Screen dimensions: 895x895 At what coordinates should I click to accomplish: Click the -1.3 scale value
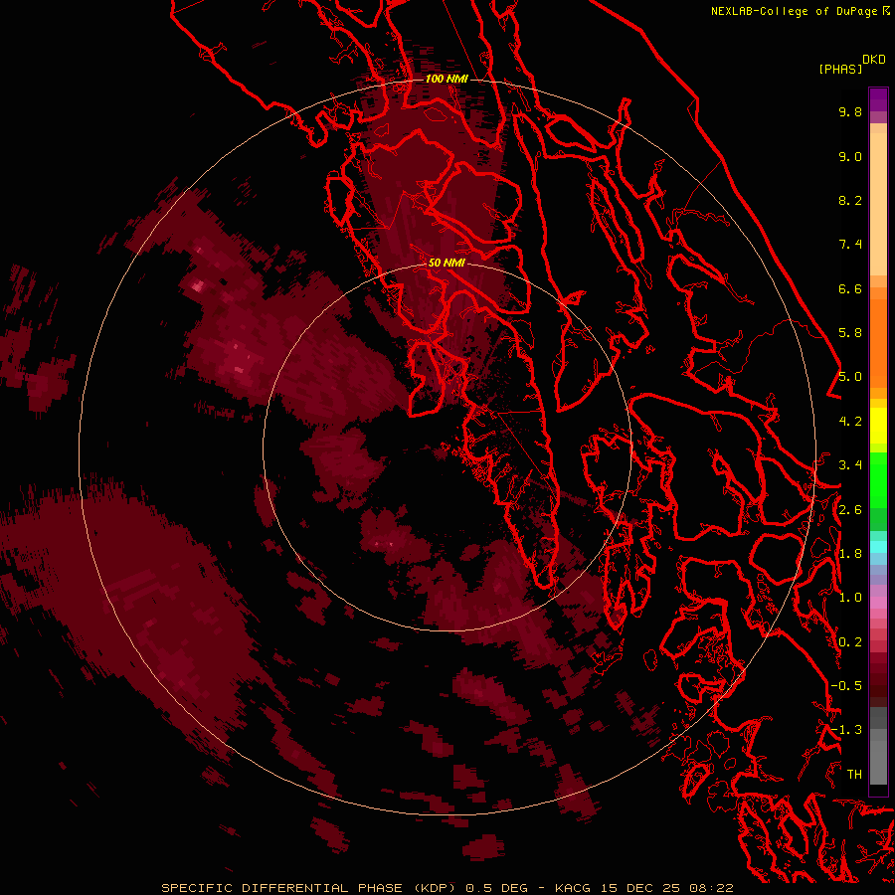[x=846, y=730]
